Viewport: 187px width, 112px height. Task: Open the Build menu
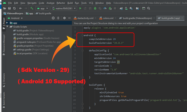[70, 3]
